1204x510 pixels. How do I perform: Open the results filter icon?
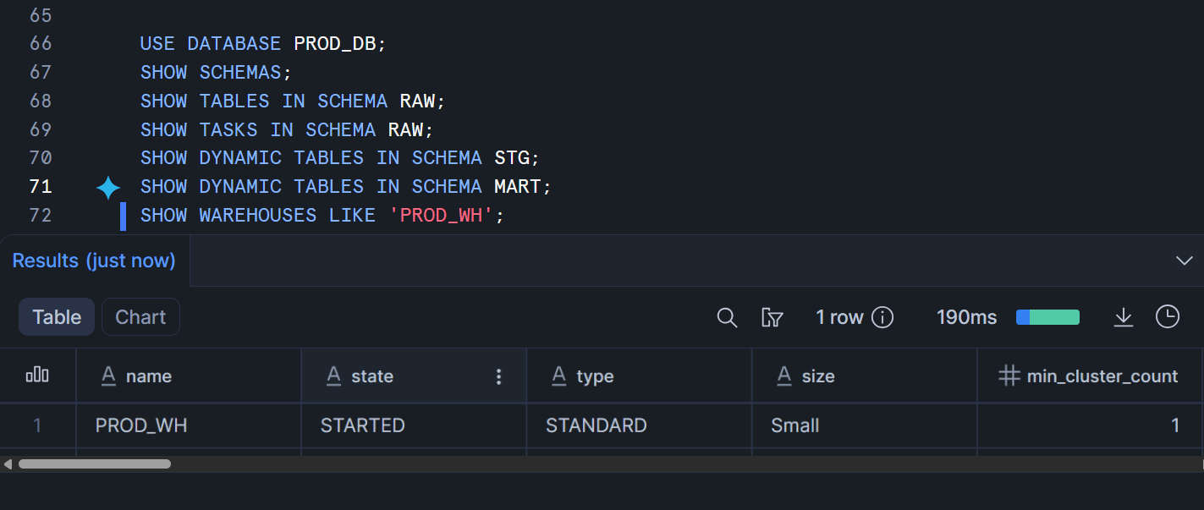point(772,317)
